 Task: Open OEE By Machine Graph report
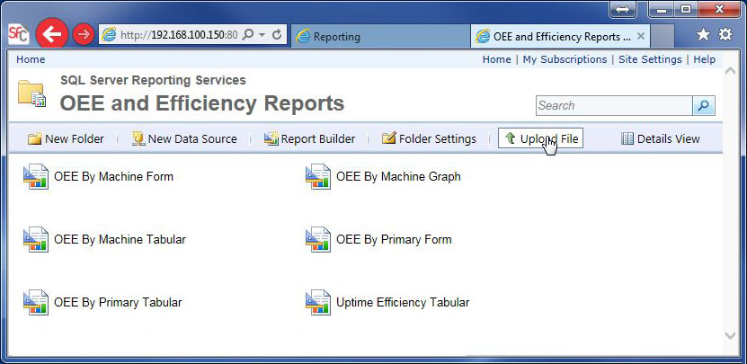(398, 177)
